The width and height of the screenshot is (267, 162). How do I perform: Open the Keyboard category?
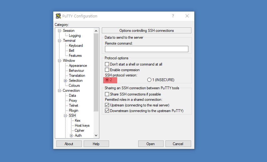(x=76, y=46)
